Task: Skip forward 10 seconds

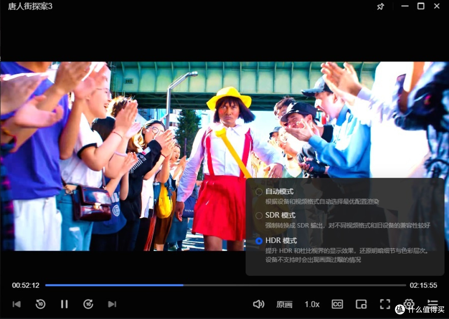Action: pos(88,304)
